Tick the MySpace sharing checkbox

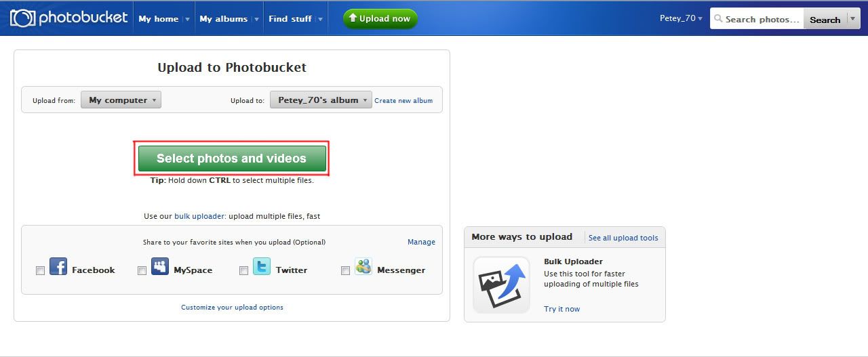(142, 270)
